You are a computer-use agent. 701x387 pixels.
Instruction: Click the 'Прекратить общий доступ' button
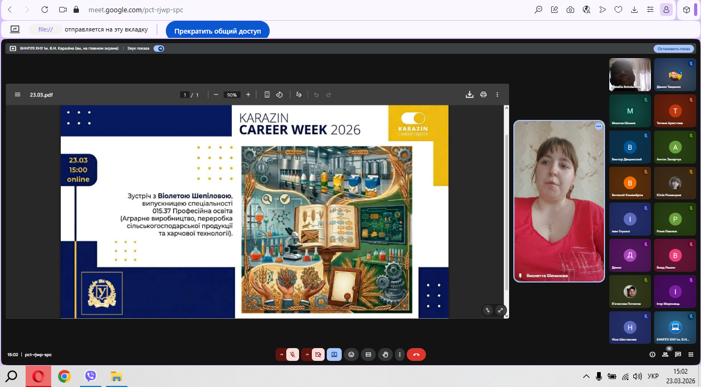pos(217,31)
